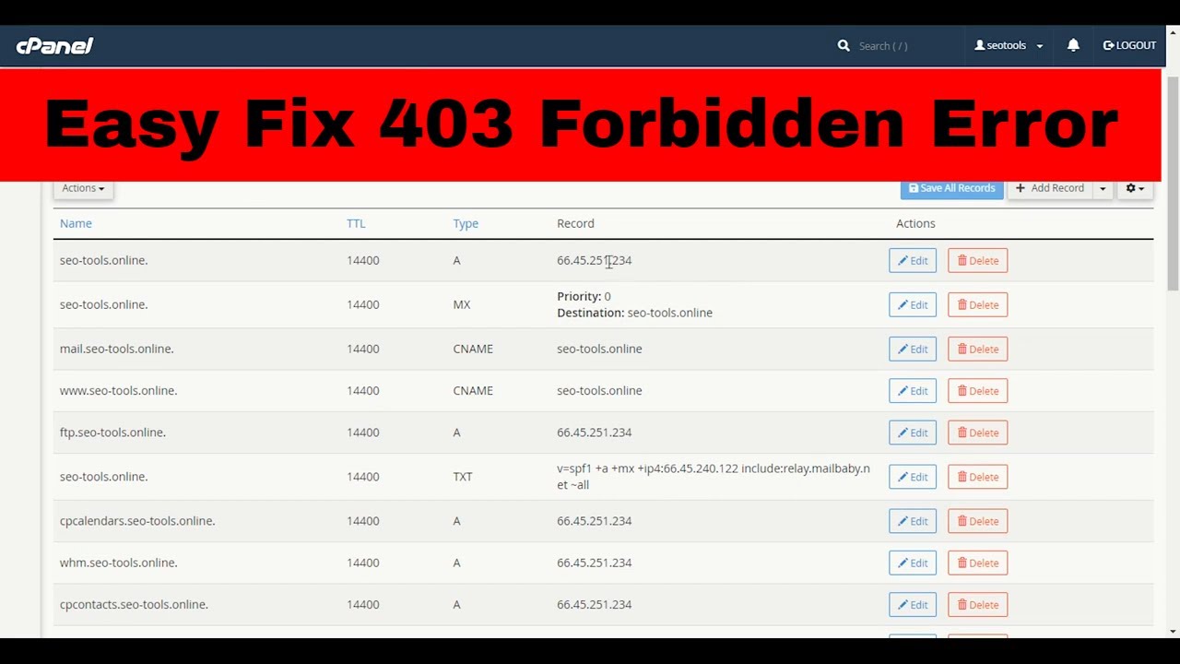Delete the TXT spf record
Screen dimensions: 1180x664
pyautogui.click(x=977, y=477)
